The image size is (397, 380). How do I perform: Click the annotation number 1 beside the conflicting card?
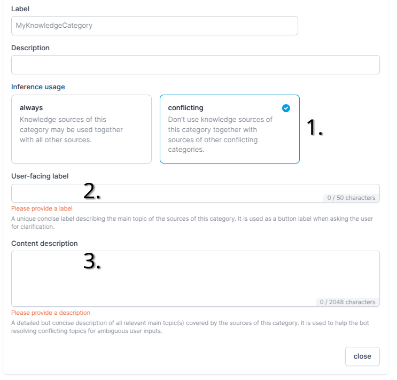(x=315, y=127)
